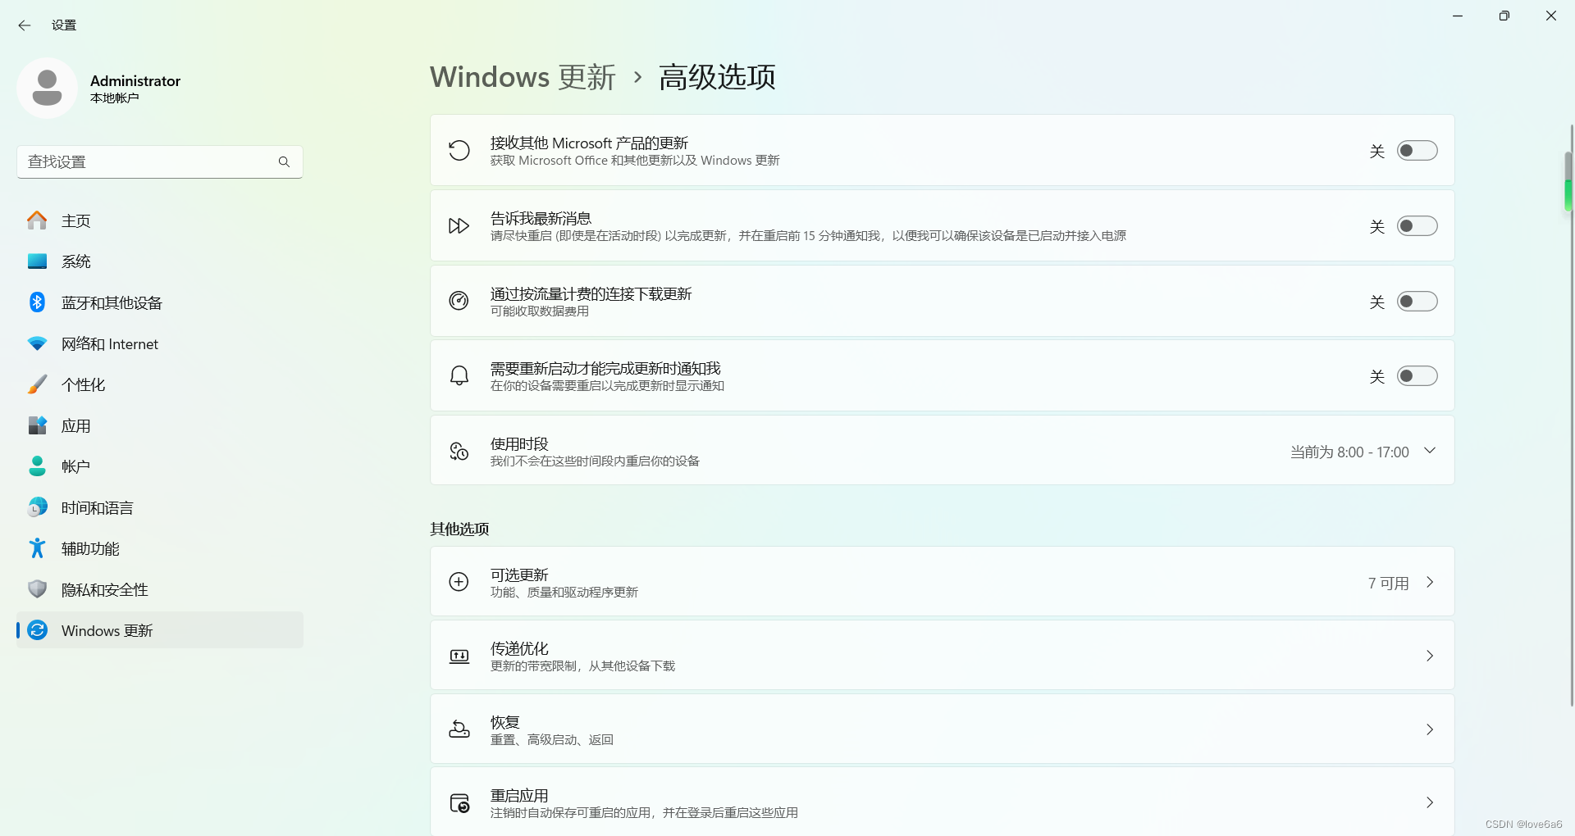The height and width of the screenshot is (836, 1575).
Task: Click the apps icon beside 应用
Action: click(37, 425)
